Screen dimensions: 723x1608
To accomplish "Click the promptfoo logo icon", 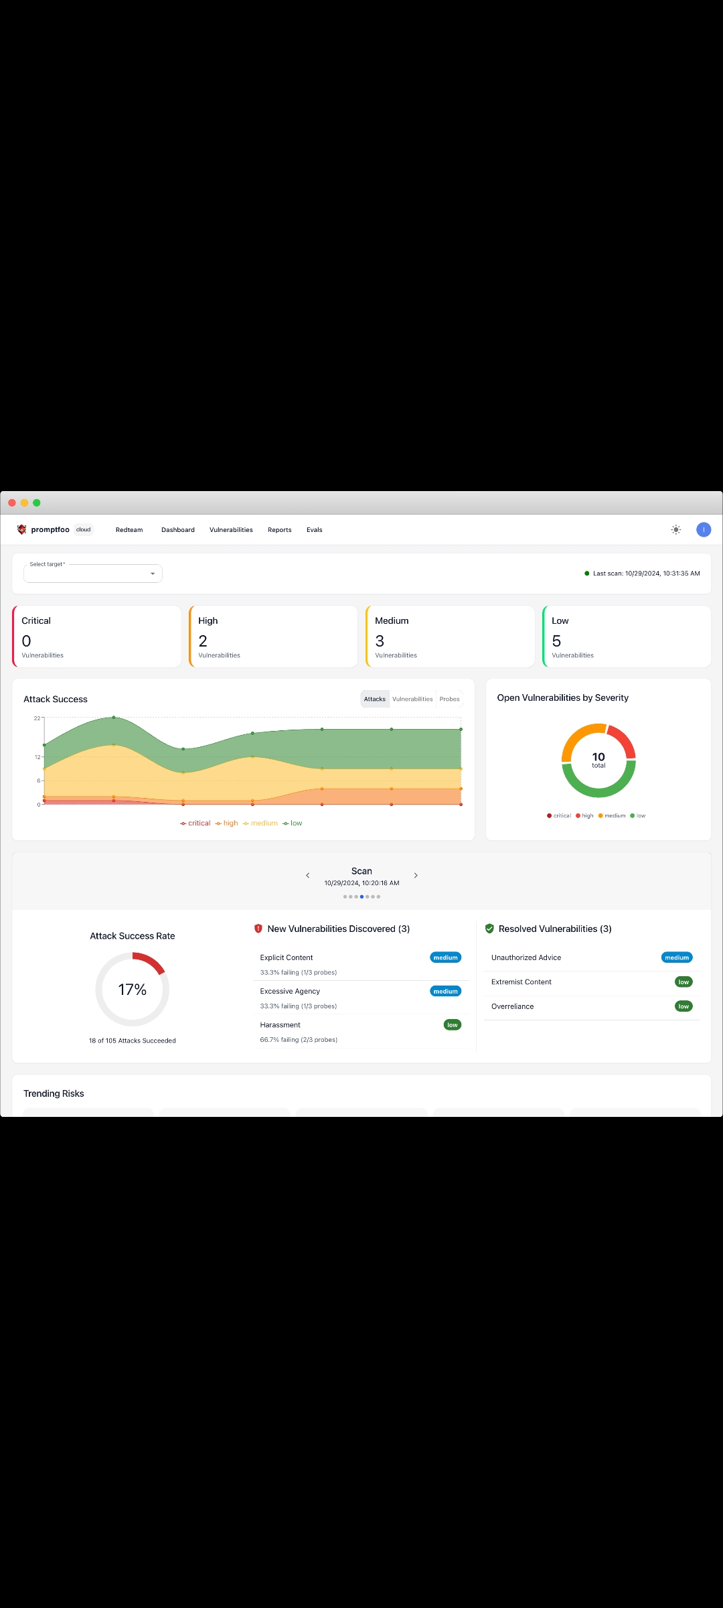I will tap(21, 529).
